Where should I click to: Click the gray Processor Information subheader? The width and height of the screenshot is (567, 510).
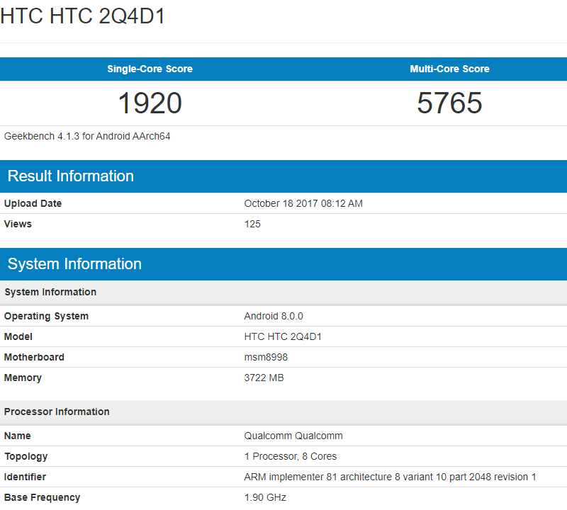click(57, 412)
